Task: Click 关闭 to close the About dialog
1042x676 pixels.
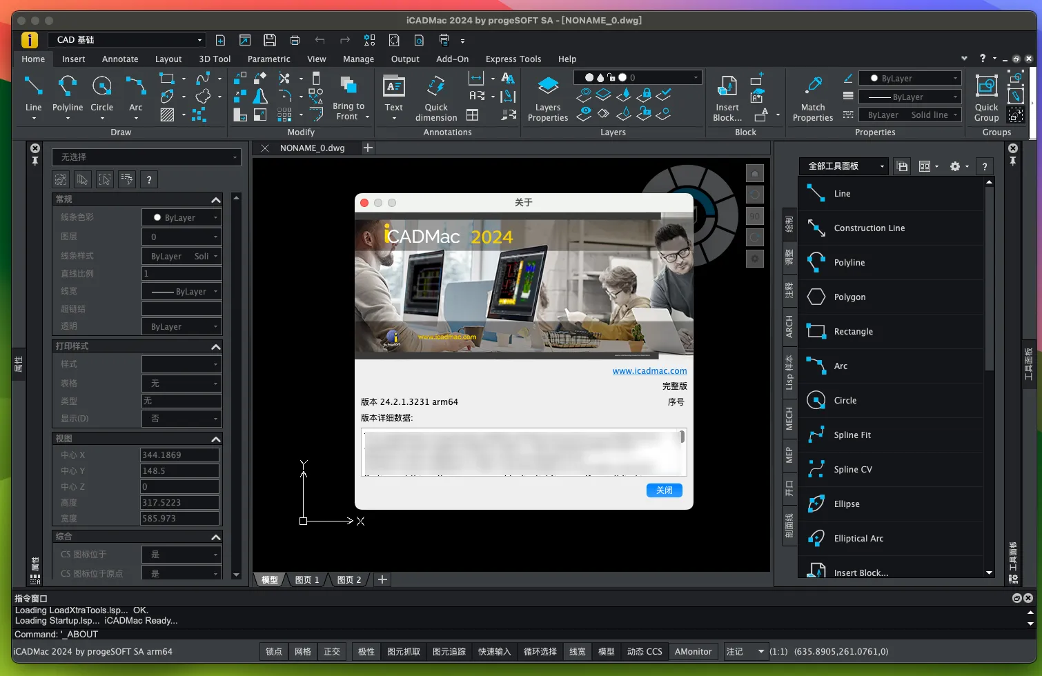Action: (x=665, y=490)
